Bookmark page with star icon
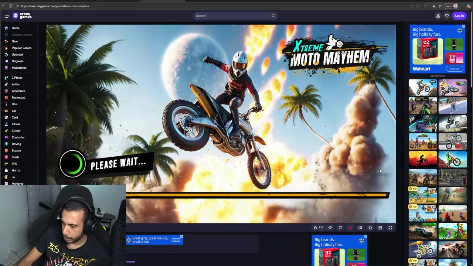This screenshot has height=266, width=473. coord(425,6)
